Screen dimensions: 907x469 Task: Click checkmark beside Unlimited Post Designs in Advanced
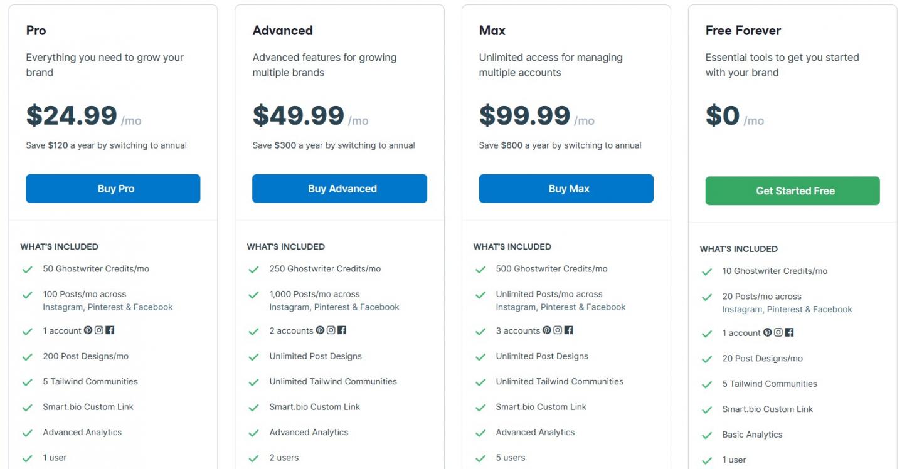(x=254, y=357)
